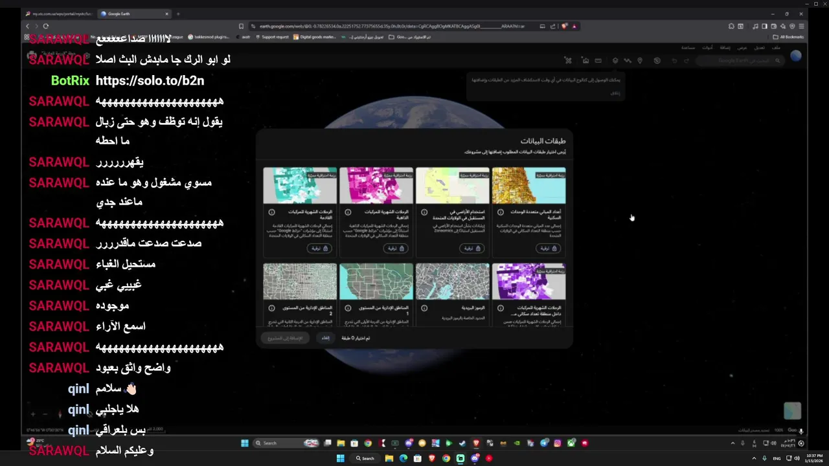Open the 'ملف' File menu
This screenshot has height=466, width=829.
pos(776,48)
